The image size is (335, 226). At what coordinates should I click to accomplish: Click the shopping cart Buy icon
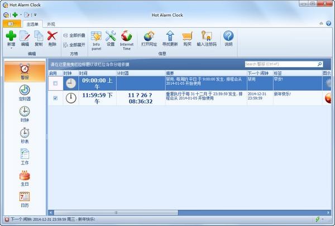pyautogui.click(x=187, y=37)
